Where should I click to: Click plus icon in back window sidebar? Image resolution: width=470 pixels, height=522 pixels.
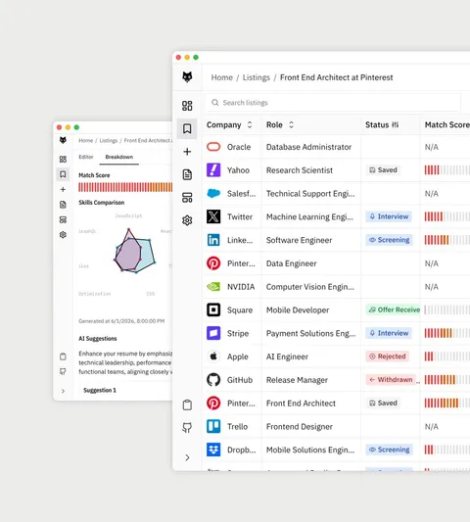tap(63, 189)
